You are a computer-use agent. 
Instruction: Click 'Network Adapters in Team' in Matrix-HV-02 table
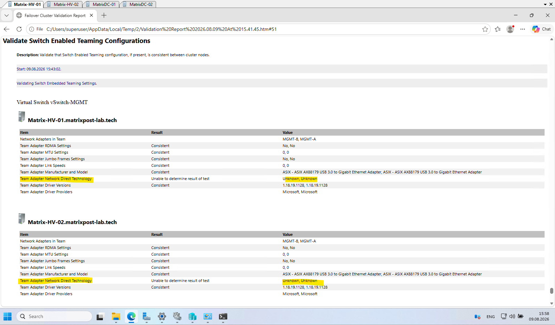[x=43, y=241]
